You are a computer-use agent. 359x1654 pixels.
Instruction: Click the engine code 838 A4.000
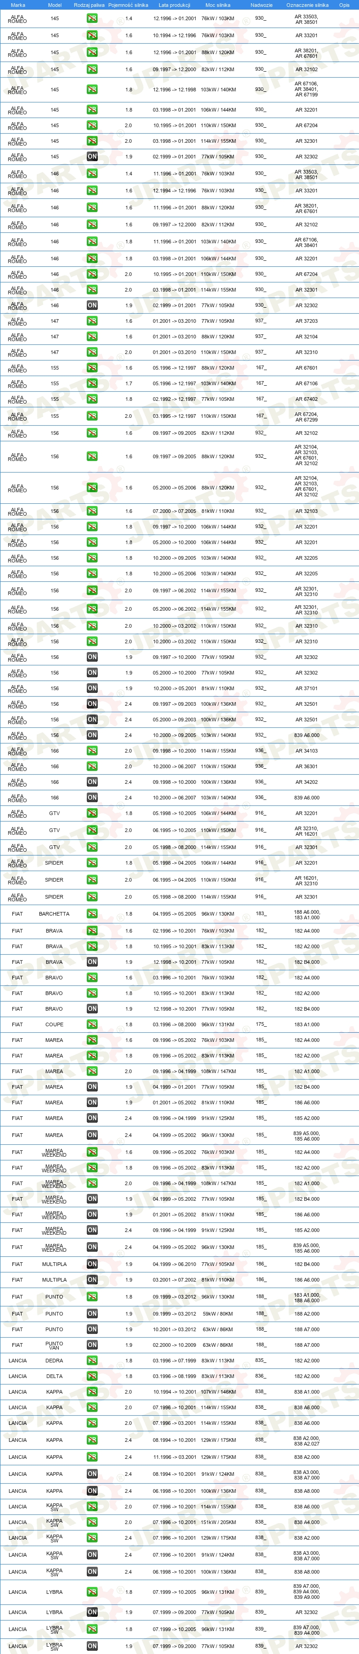tap(306, 1522)
